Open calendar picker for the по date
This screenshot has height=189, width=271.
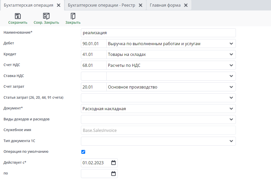[x=113, y=174]
